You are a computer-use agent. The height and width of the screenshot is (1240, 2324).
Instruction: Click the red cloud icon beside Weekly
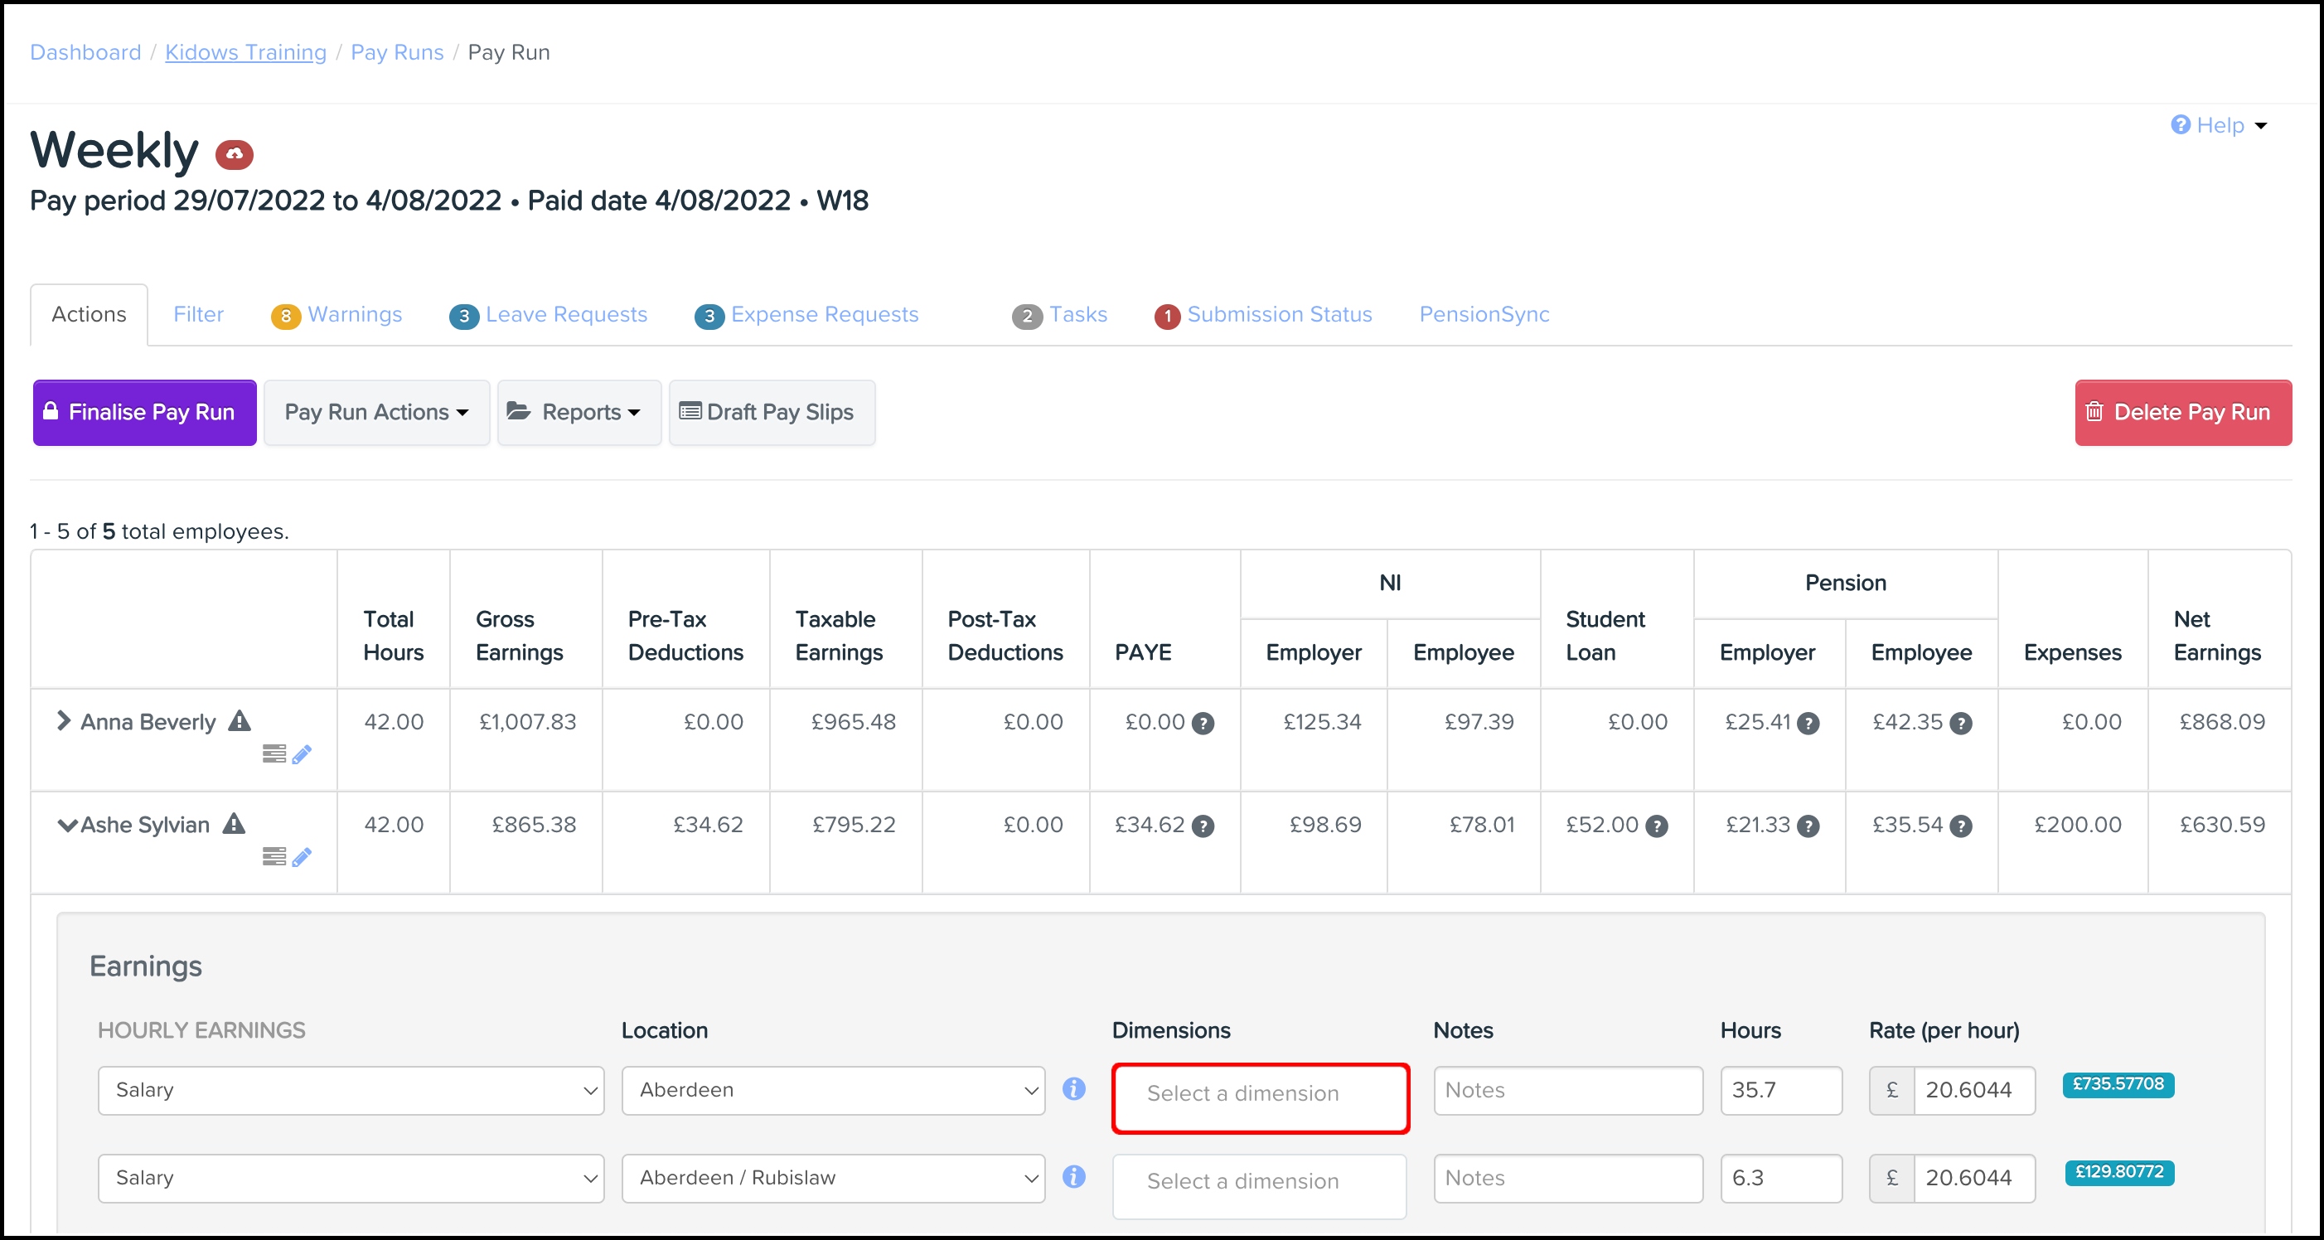[234, 154]
